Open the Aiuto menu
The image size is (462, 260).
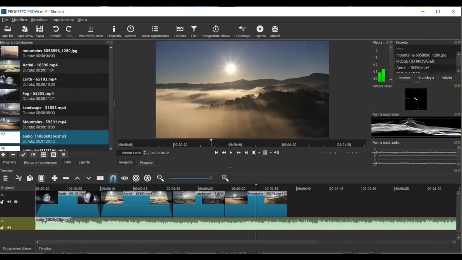click(x=82, y=19)
